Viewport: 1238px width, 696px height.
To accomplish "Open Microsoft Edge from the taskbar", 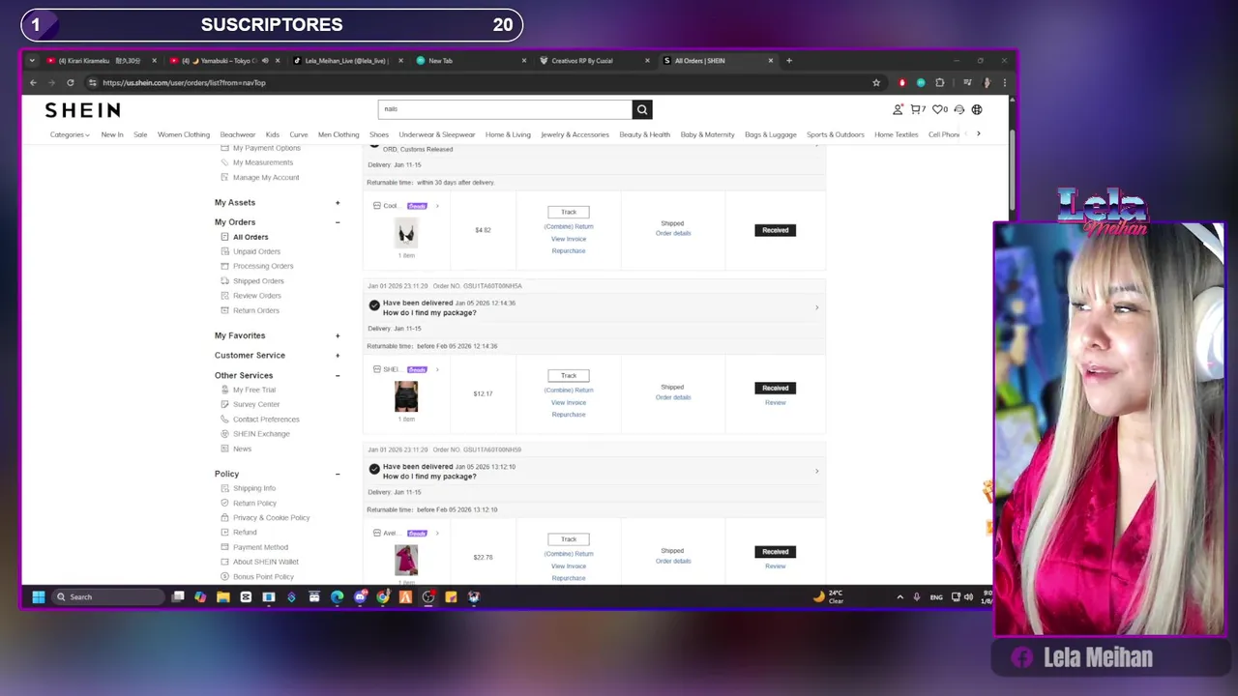I will pyautogui.click(x=337, y=596).
